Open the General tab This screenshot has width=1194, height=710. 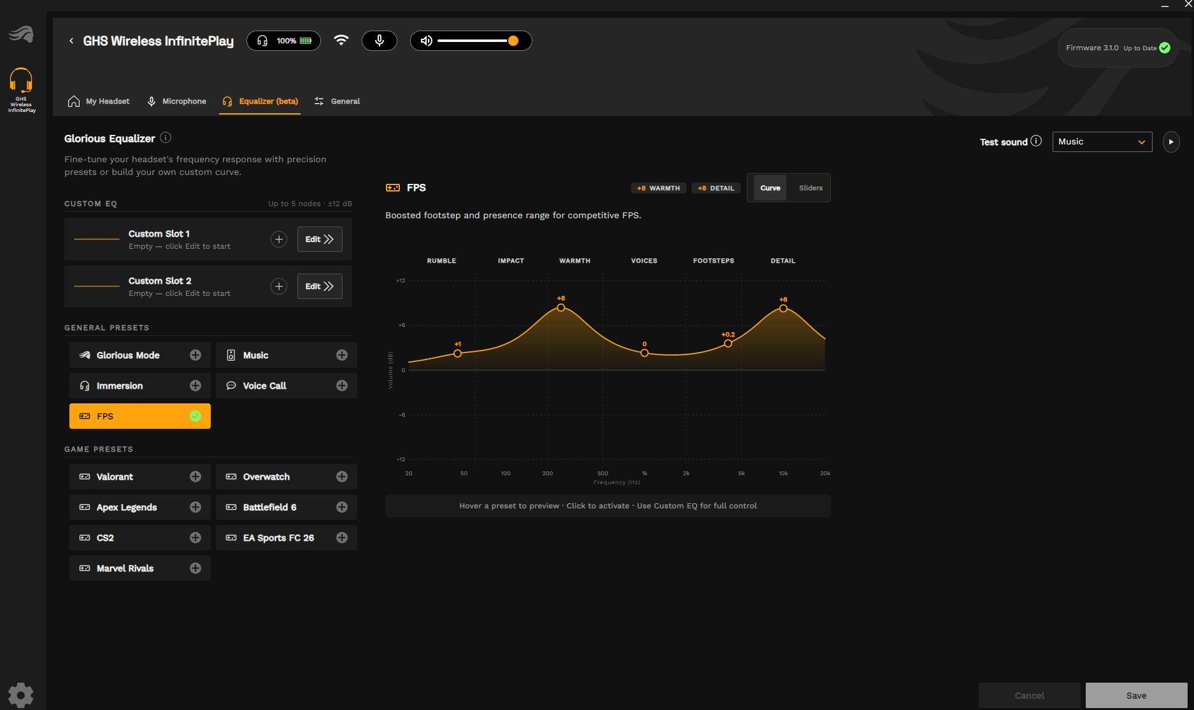click(x=337, y=101)
